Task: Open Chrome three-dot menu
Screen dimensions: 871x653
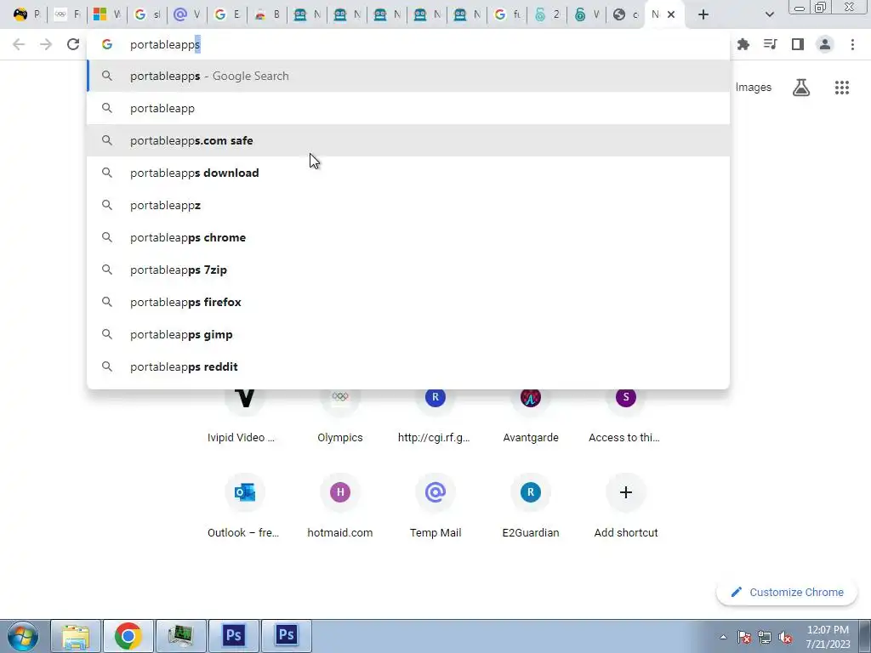Action: point(852,44)
